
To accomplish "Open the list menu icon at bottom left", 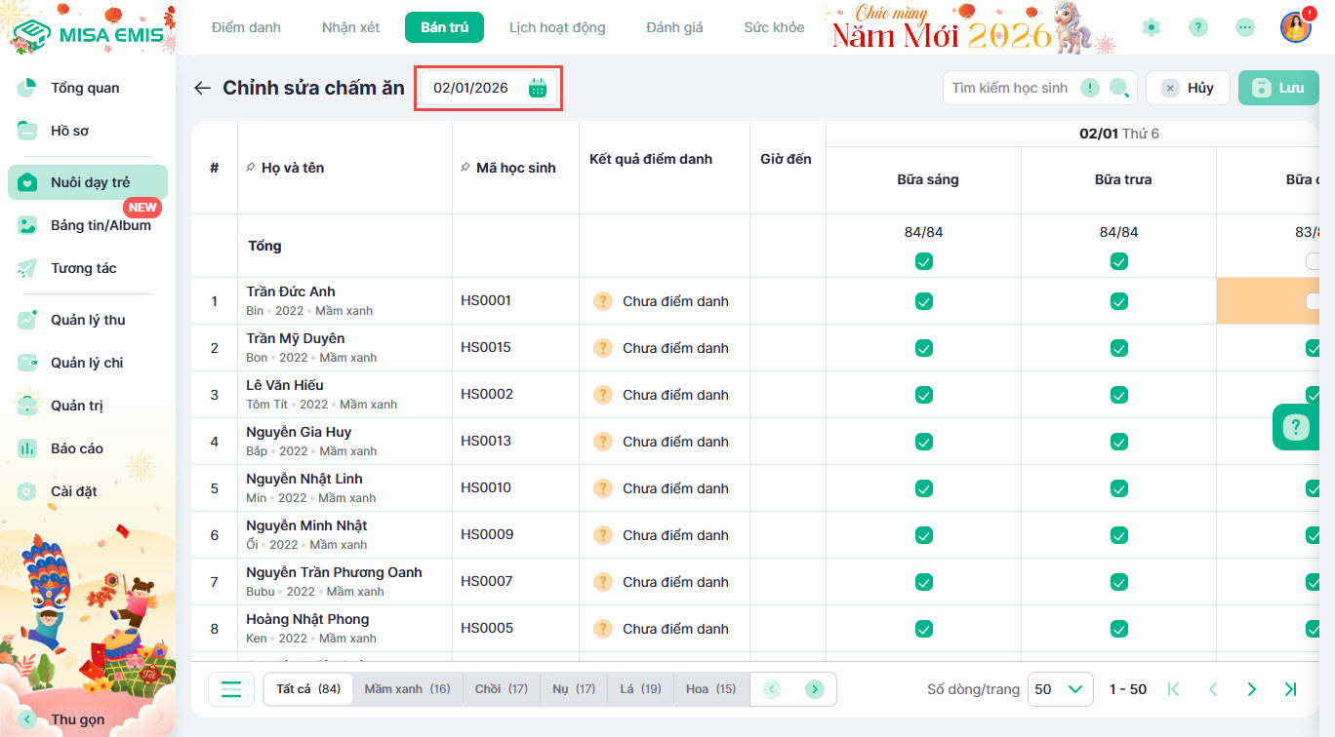I will 231,689.
